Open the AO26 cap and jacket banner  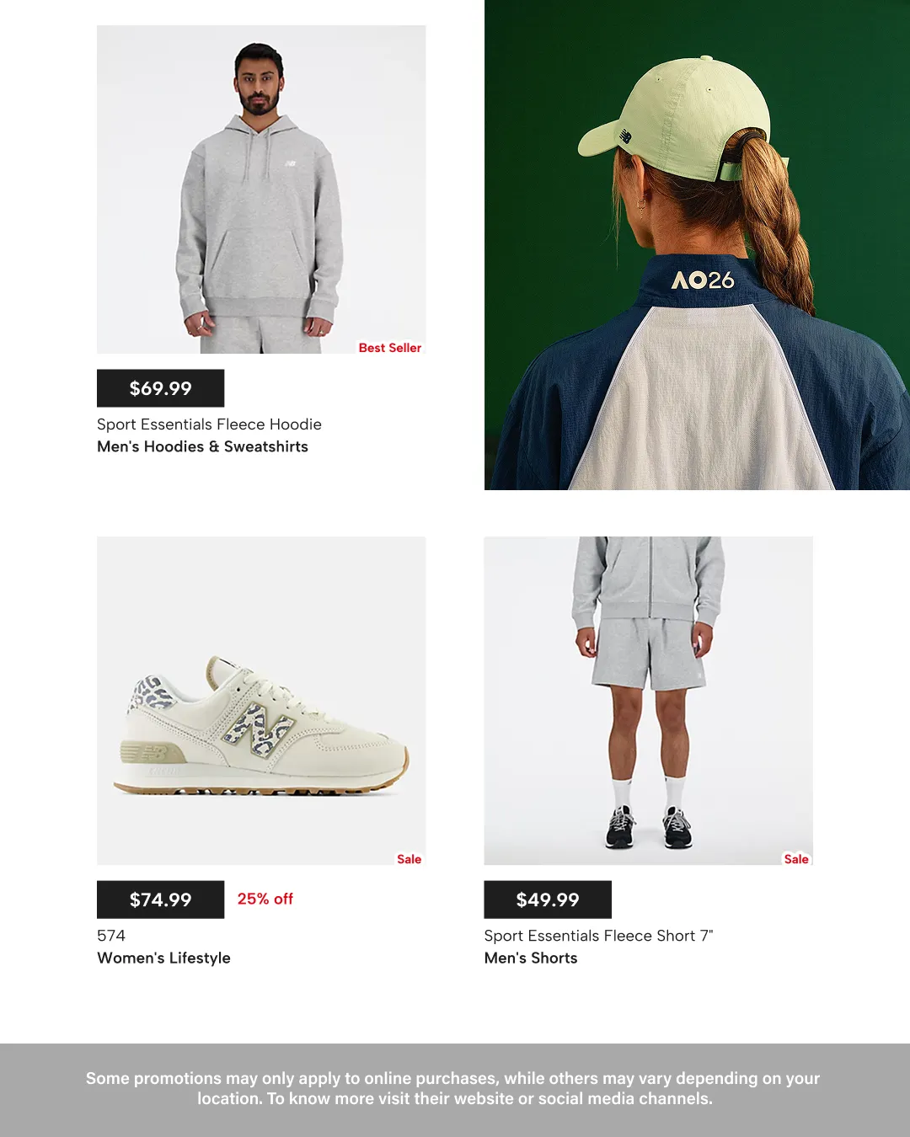click(x=697, y=245)
